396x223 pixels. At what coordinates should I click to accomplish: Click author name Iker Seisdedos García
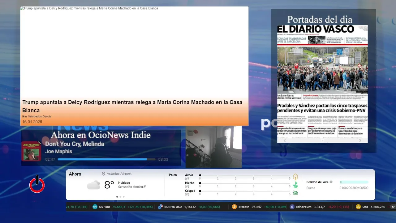(37, 116)
